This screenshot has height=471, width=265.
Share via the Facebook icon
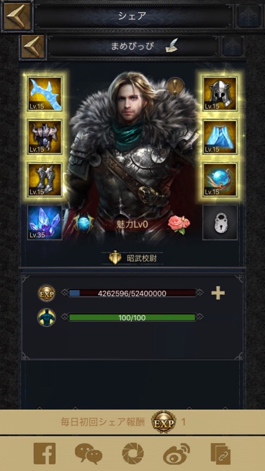45,453
